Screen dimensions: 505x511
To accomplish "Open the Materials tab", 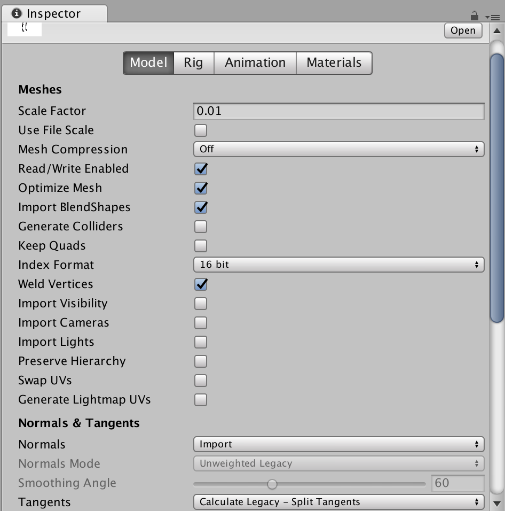I will pos(334,63).
